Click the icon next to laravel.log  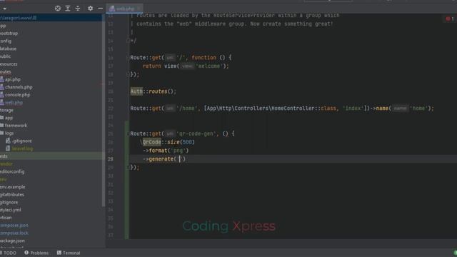tap(8, 148)
